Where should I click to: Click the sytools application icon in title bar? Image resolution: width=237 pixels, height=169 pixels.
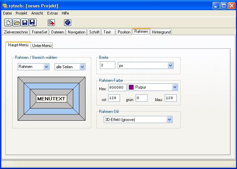pyautogui.click(x=4, y=6)
